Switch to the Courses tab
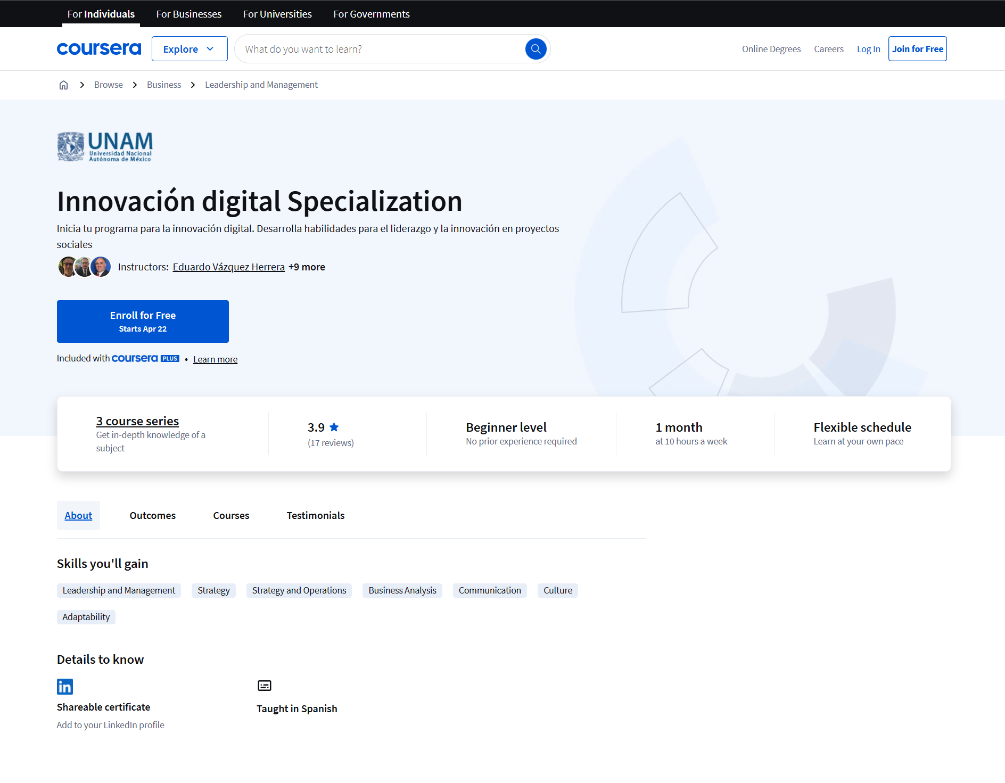1005x783 pixels. tap(231, 515)
